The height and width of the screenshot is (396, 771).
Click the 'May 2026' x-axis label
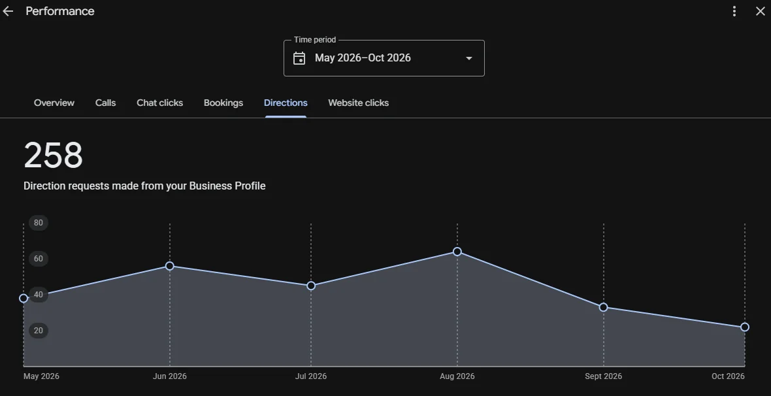tap(41, 376)
